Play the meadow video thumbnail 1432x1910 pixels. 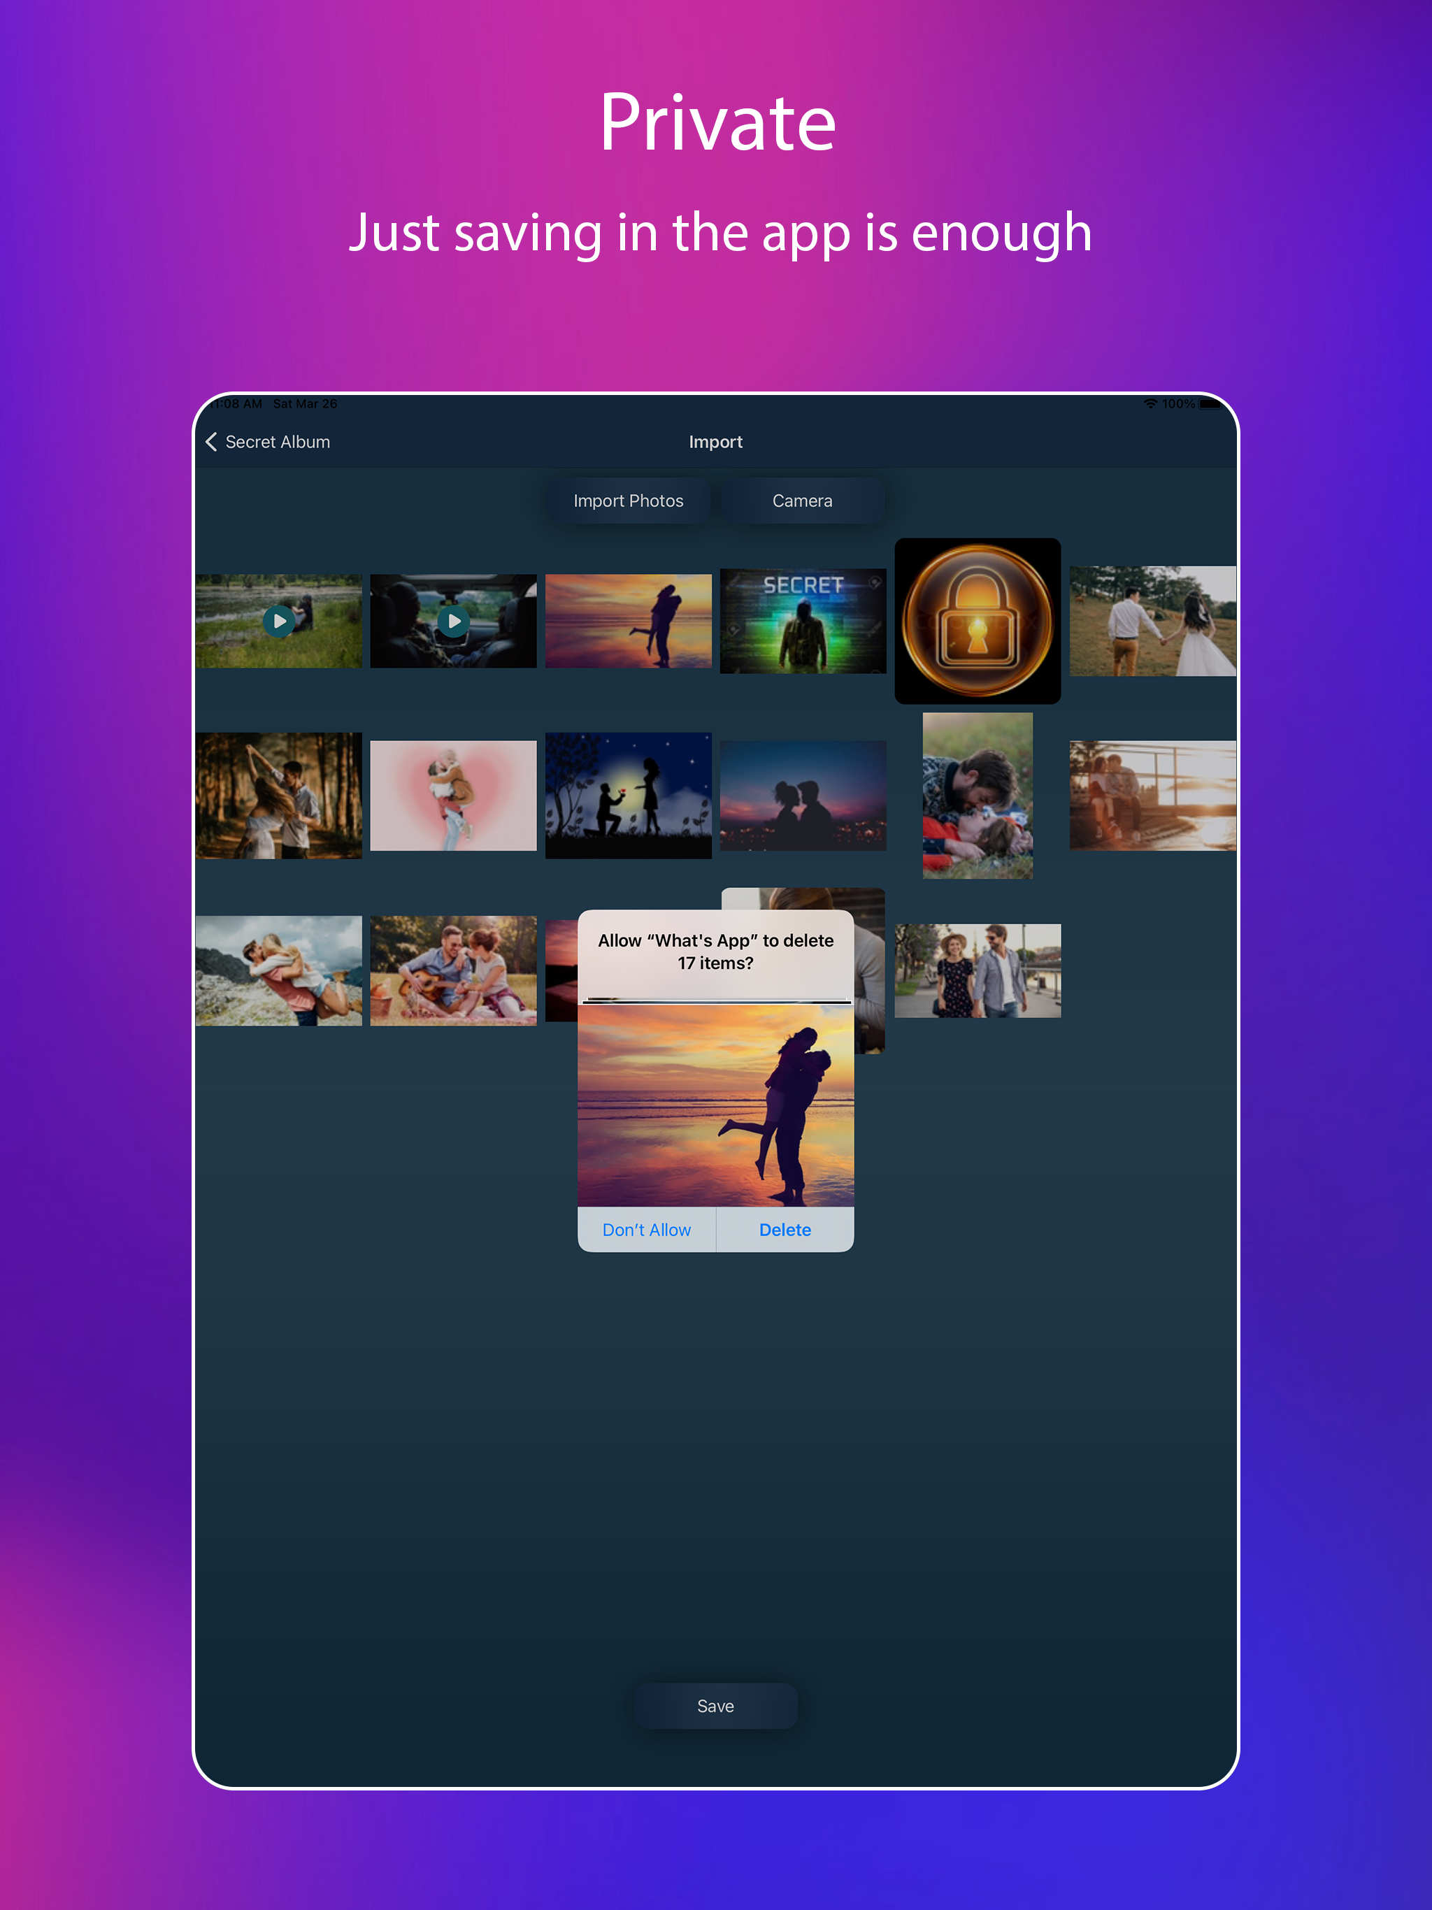click(278, 621)
